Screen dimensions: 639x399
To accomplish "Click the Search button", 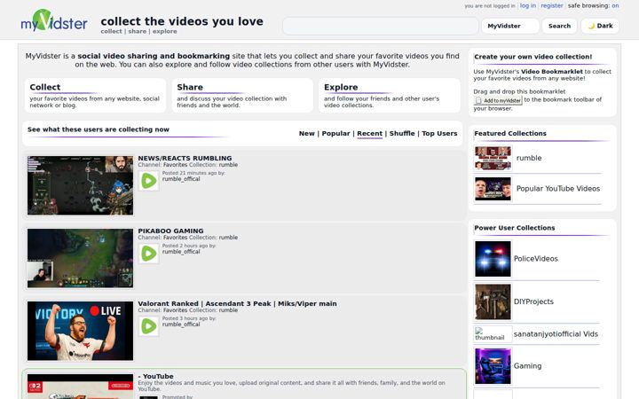I will (x=559, y=26).
